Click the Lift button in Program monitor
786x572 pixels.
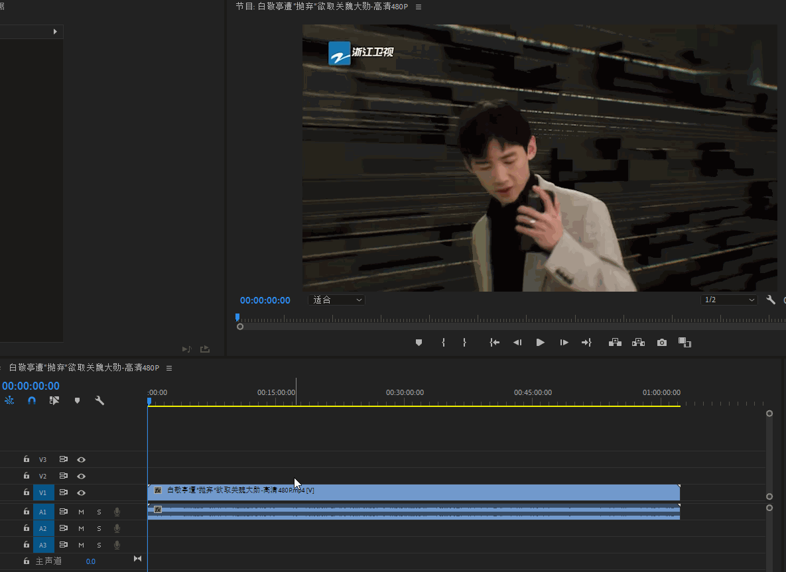tap(615, 343)
